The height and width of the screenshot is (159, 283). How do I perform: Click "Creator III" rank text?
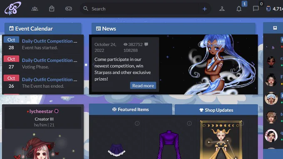pos(44,119)
